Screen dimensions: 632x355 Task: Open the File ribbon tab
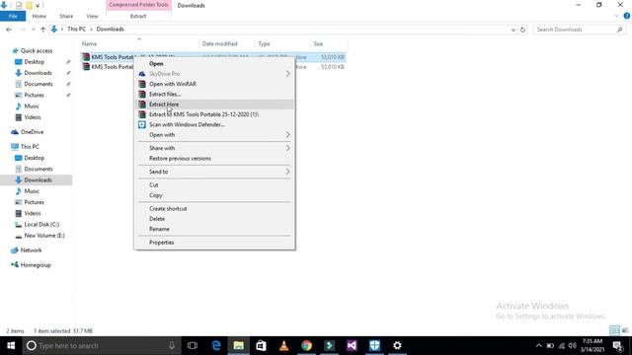coord(13,16)
